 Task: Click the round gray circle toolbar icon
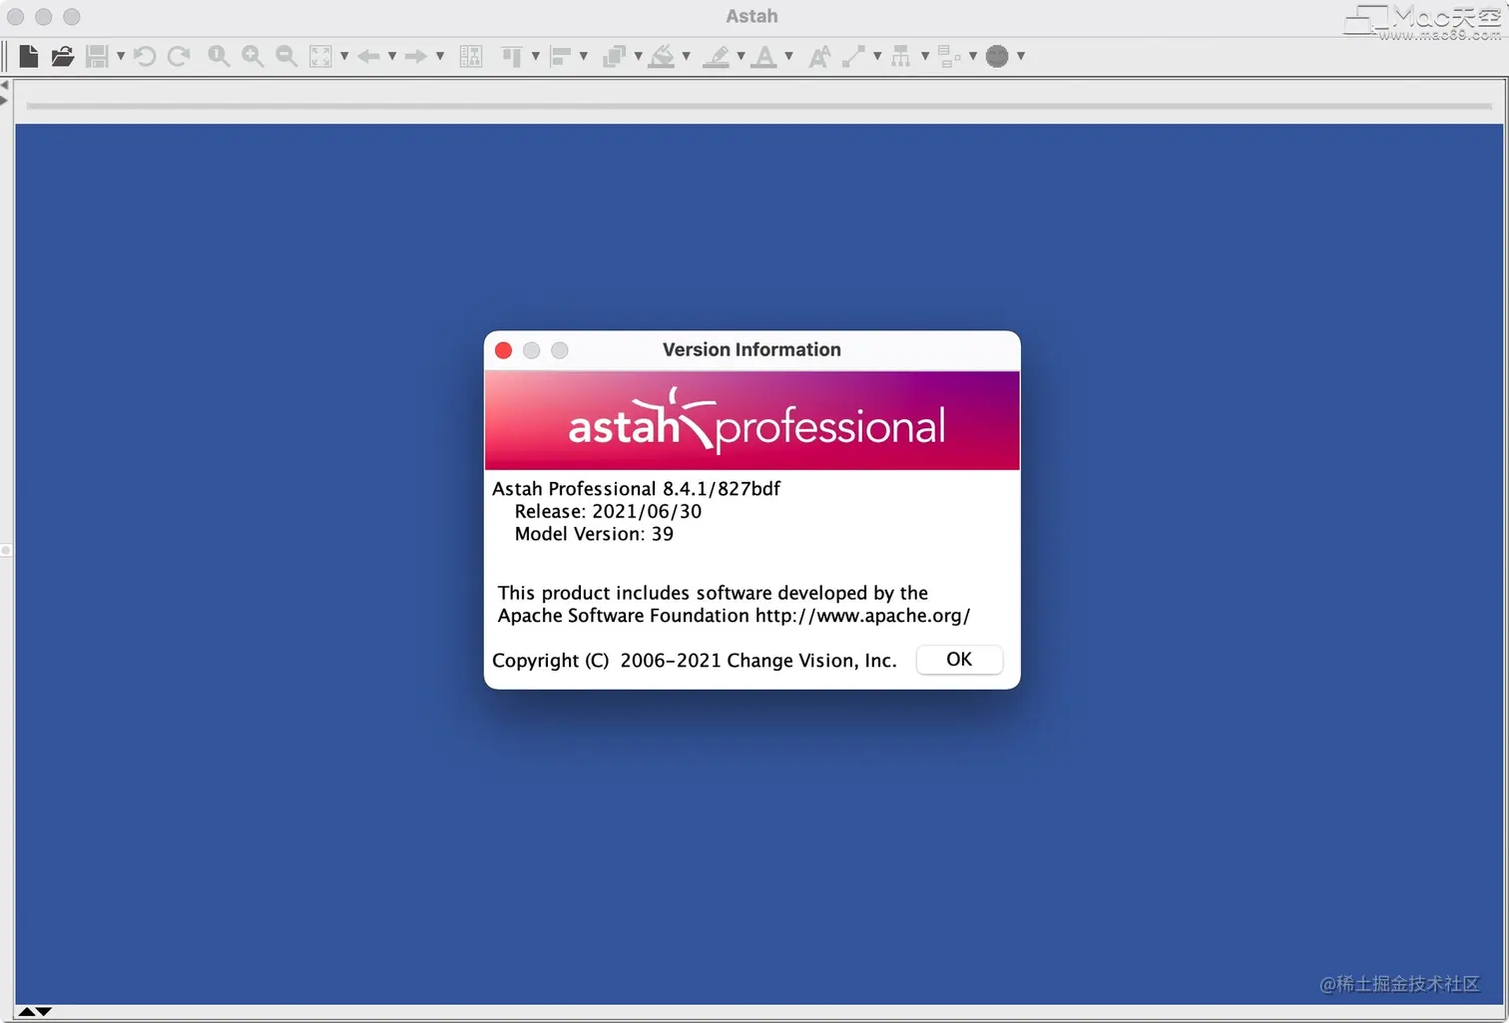(997, 57)
